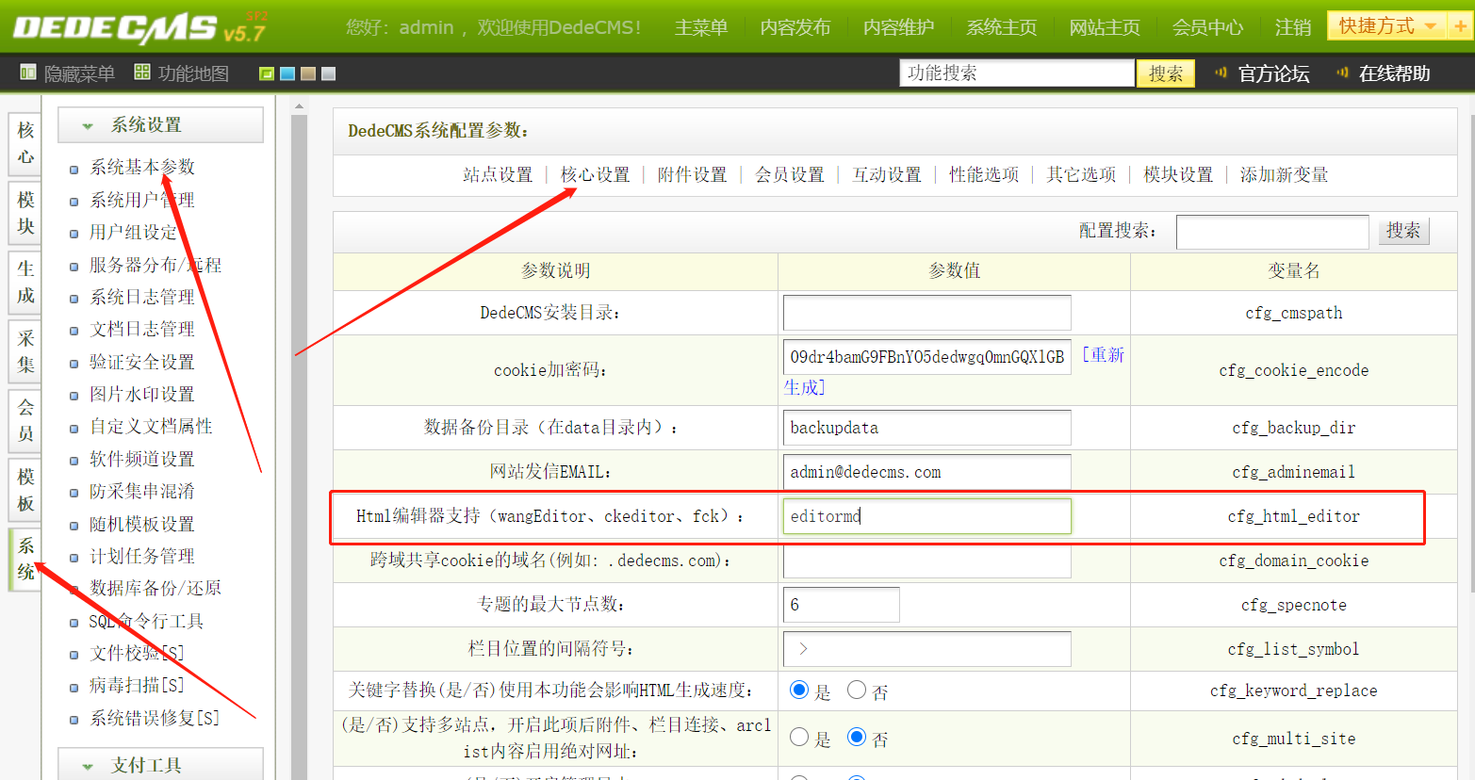The height and width of the screenshot is (780, 1475).
Task: Switch to the 互动设置 tab
Action: 887,174
